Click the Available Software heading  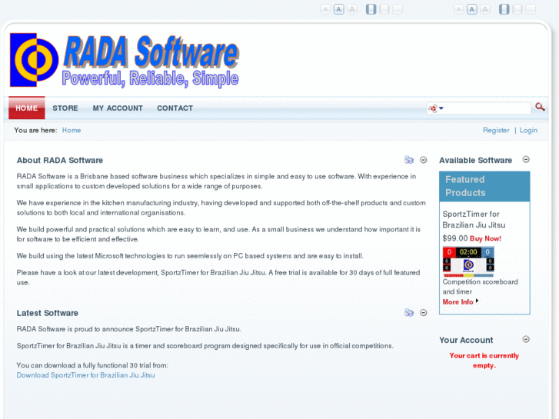pyautogui.click(x=475, y=161)
